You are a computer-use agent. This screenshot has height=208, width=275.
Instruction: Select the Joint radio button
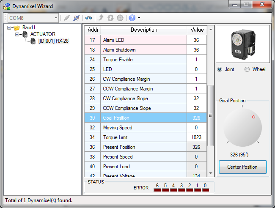(220, 69)
